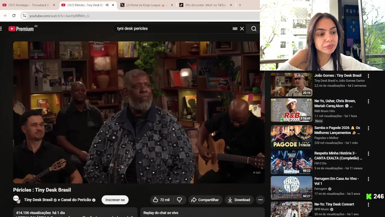Dislike the Péricles video
385x217 pixels.
[180, 200]
